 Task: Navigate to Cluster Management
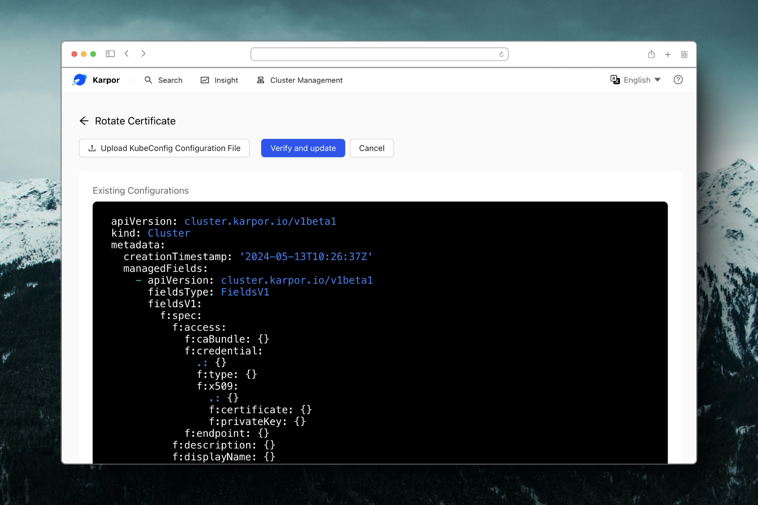tap(299, 80)
